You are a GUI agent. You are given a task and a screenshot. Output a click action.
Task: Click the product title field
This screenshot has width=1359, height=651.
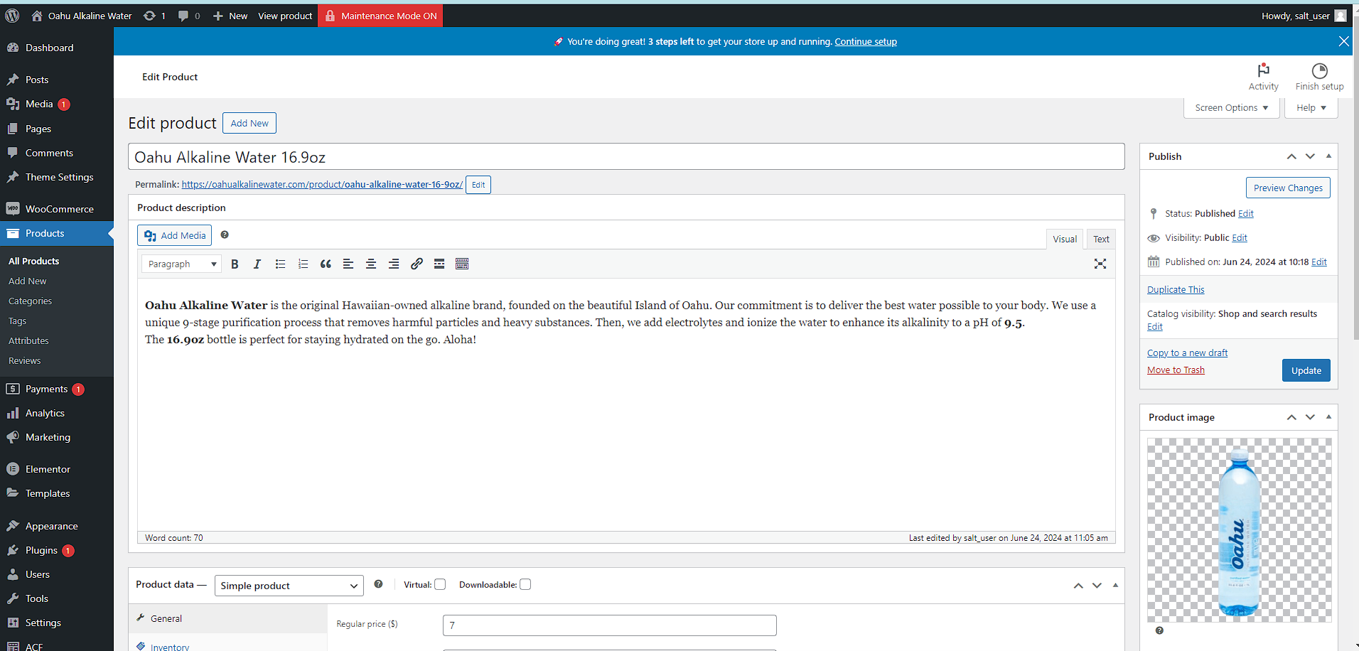point(626,156)
